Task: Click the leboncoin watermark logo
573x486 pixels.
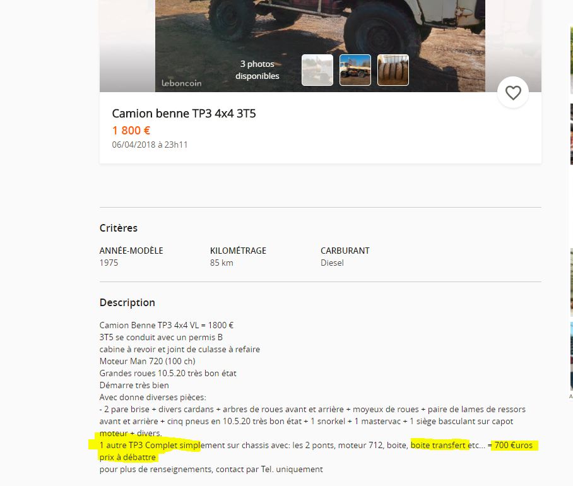Action: point(182,83)
